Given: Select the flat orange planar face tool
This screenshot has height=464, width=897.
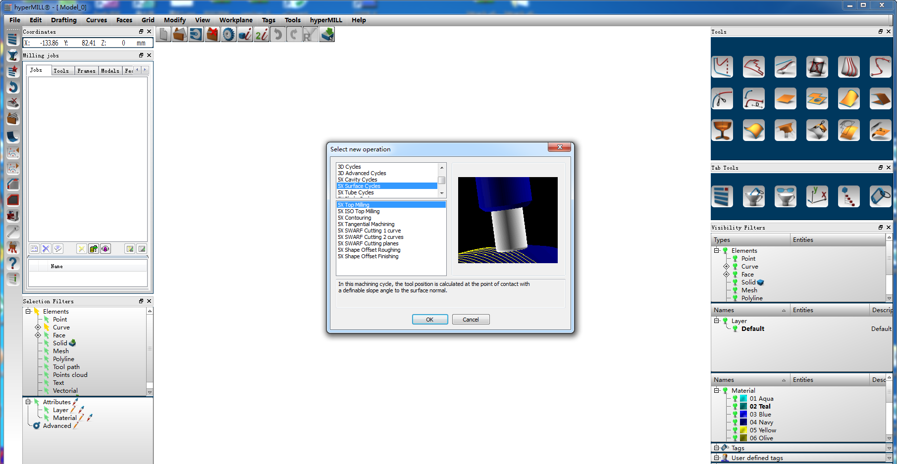Looking at the screenshot, I should pos(786,98).
